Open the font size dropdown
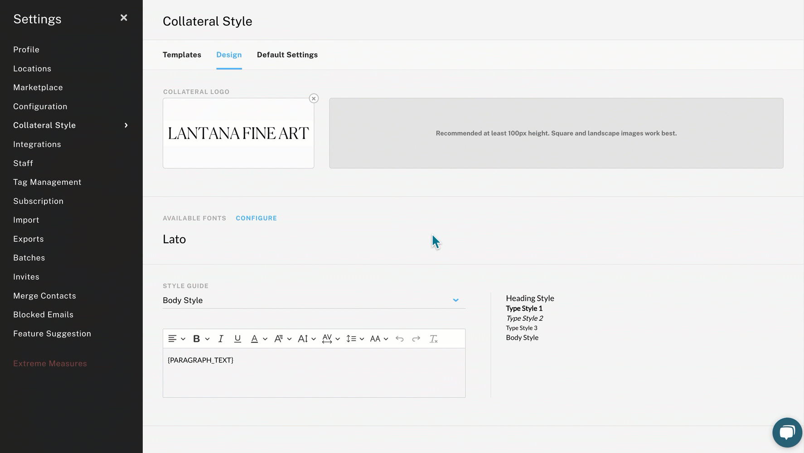Viewport: 804px width, 453px height. [x=306, y=339]
